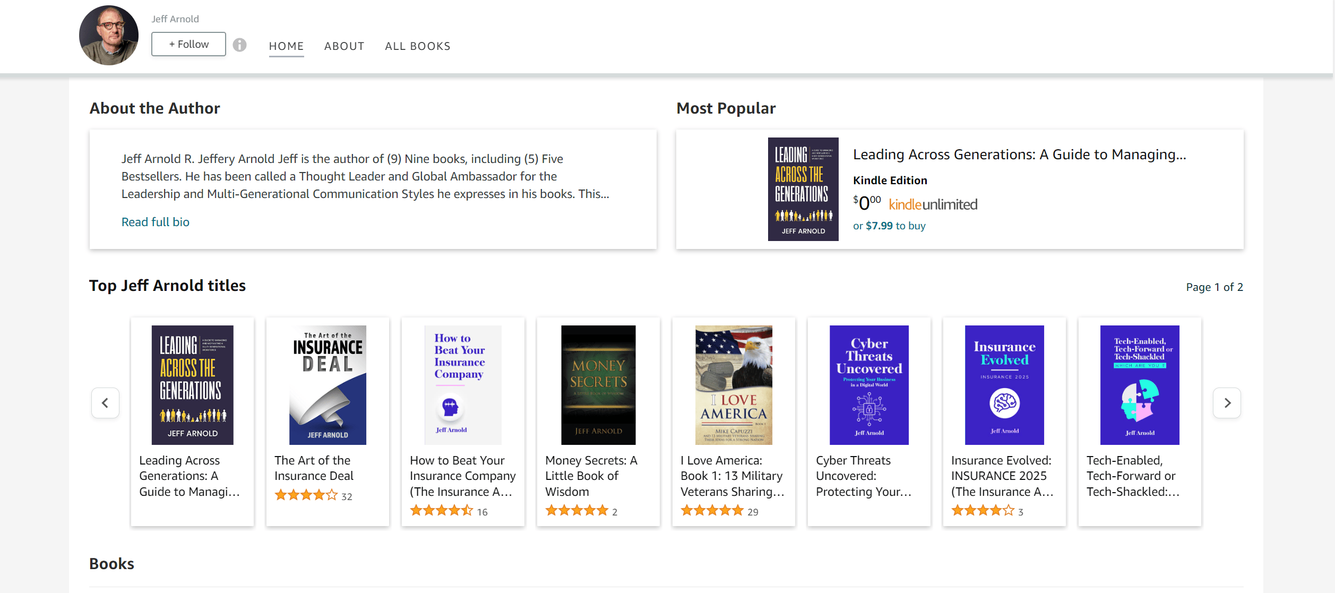Viewport: 1335px width, 593px height.
Task: Click star rating of Insurance Deal
Action: pos(306,496)
